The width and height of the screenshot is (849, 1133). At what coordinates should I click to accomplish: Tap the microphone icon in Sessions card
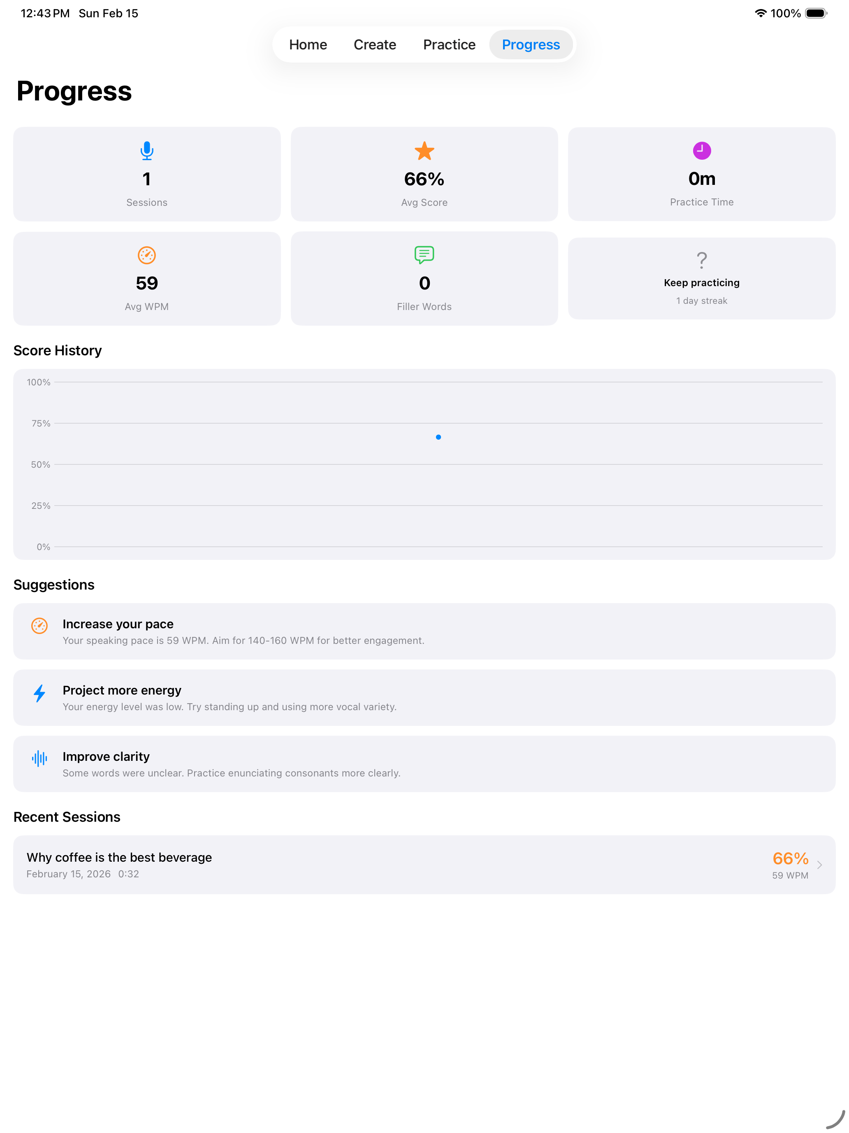tap(147, 151)
